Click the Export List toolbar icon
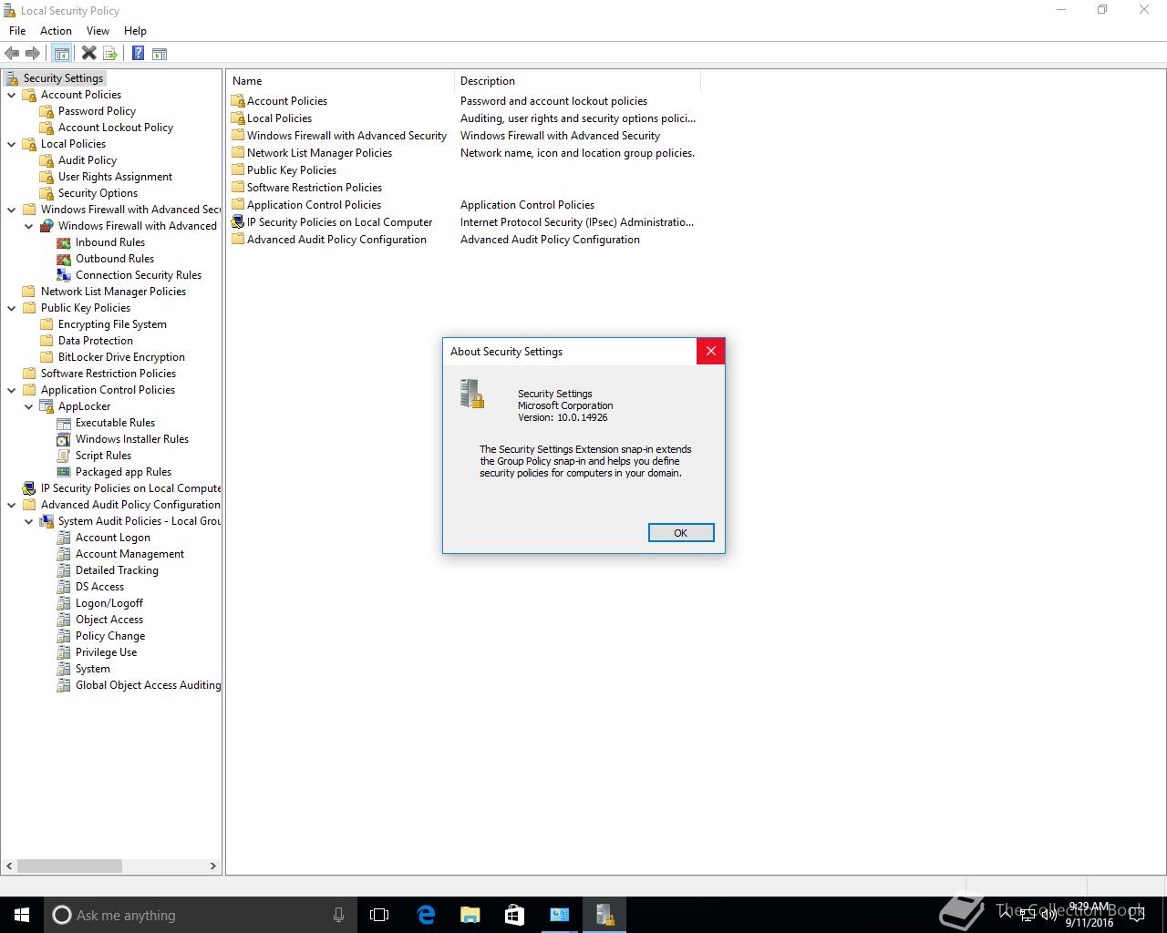This screenshot has width=1167, height=933. click(110, 54)
